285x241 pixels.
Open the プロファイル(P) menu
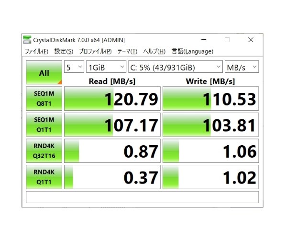[x=95, y=51]
